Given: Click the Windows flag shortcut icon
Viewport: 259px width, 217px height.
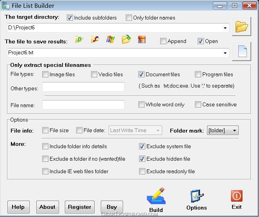Looking at the screenshot, I should (110, 40).
